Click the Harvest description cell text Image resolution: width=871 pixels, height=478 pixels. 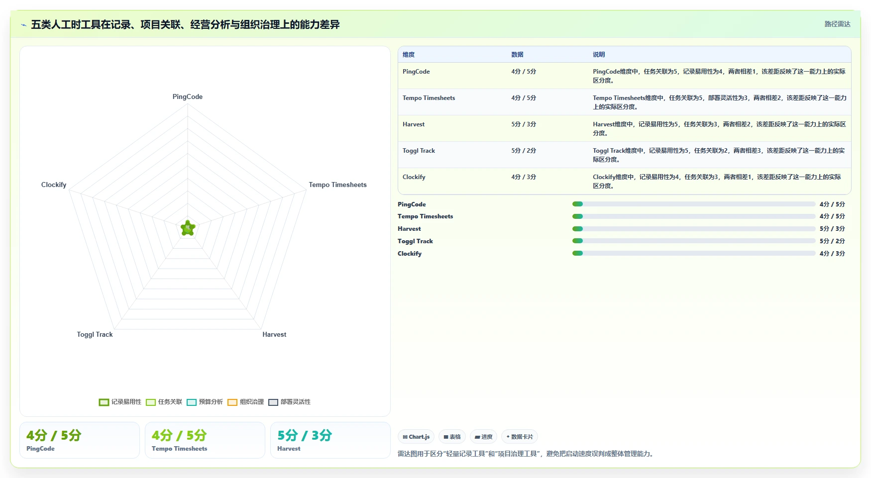[719, 129]
